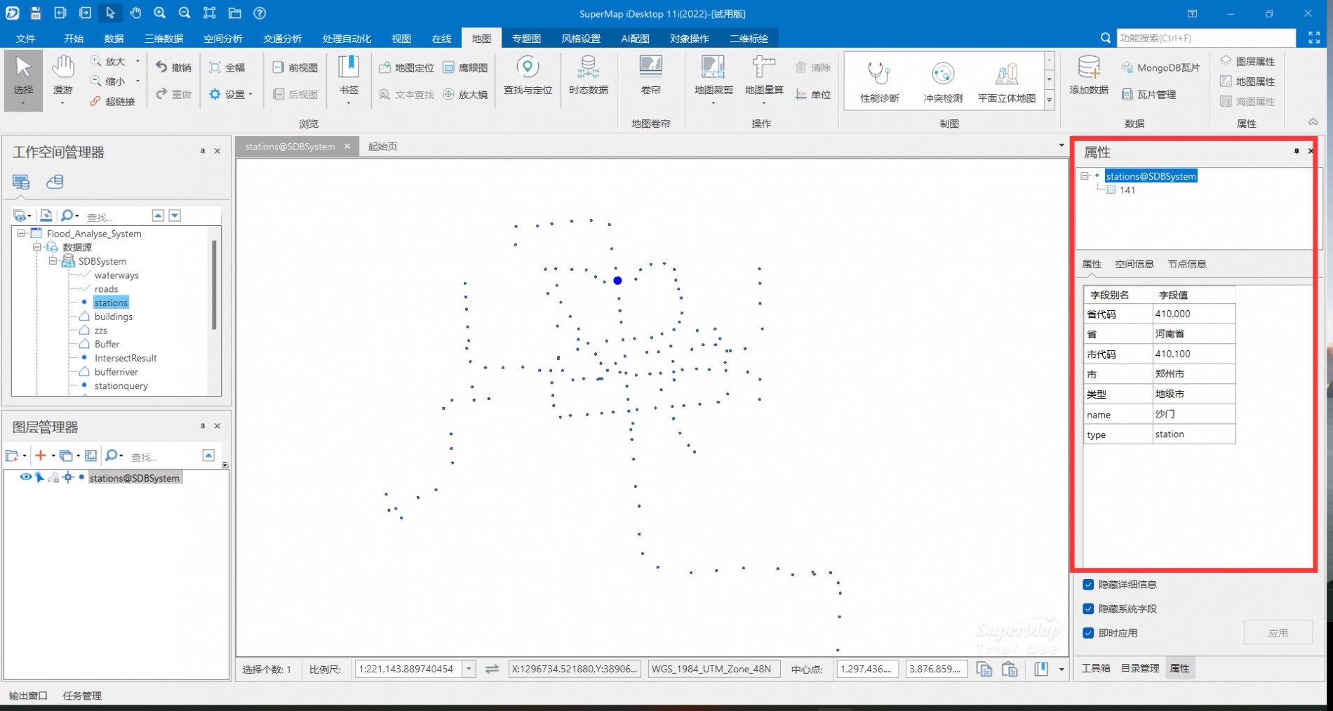Click the 功能搜索 search field
Screen dimensions: 1333x711
(x=1206, y=38)
